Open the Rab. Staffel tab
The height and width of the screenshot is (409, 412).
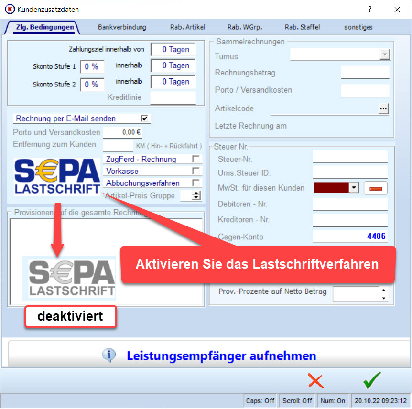click(x=302, y=27)
